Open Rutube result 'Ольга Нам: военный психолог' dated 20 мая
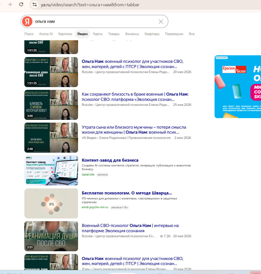 133,64
